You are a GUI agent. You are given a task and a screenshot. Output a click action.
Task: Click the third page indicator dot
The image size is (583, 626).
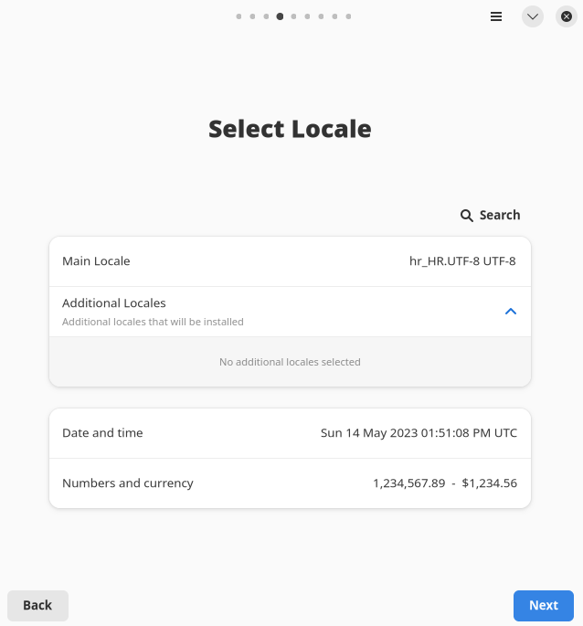(x=266, y=16)
